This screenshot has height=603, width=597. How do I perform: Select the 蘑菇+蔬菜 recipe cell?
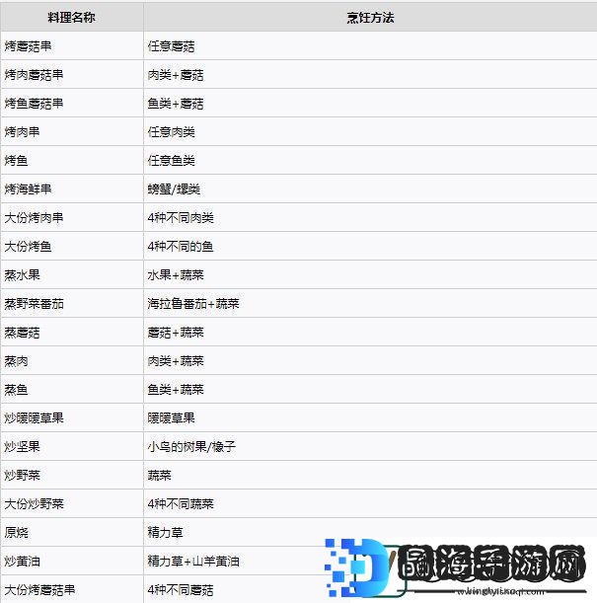370,333
